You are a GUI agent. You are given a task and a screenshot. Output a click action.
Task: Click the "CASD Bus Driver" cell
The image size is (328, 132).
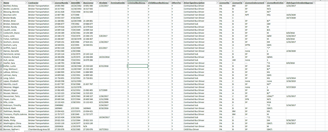pyautogui.click(x=201, y=130)
